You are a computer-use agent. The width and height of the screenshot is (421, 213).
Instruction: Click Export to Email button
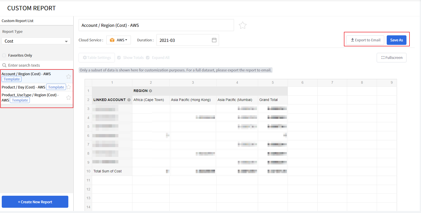pos(365,40)
